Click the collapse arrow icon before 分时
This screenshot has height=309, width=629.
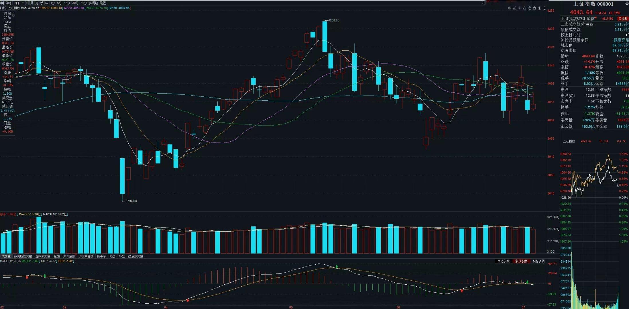pyautogui.click(x=2, y=3)
